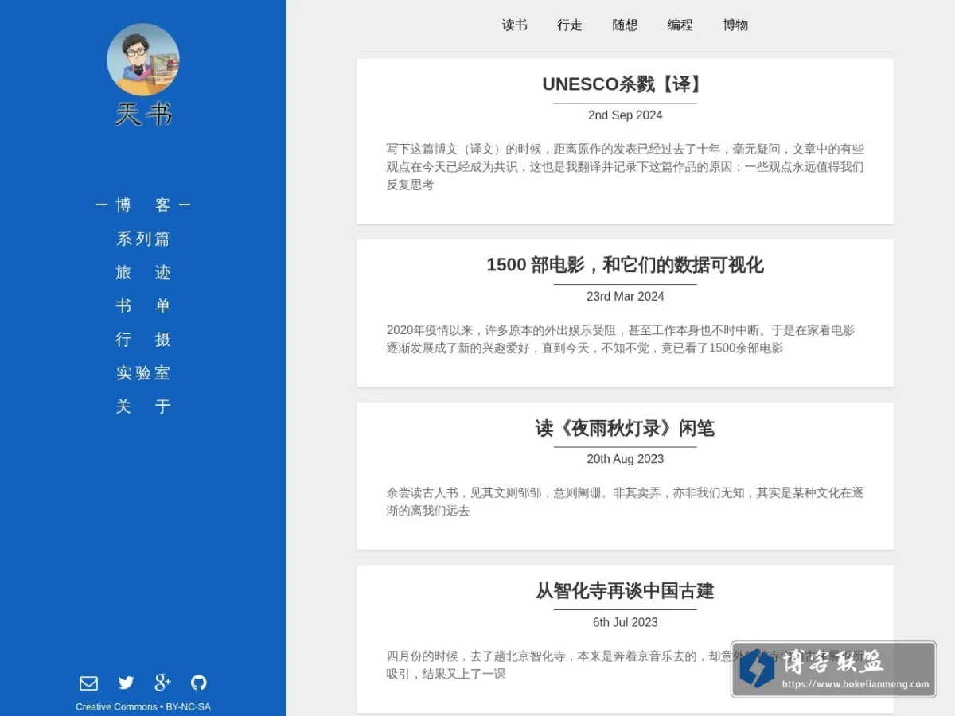Click the excerpt starting 余尝读古人书
The height and width of the screenshot is (716, 955).
coord(625,501)
